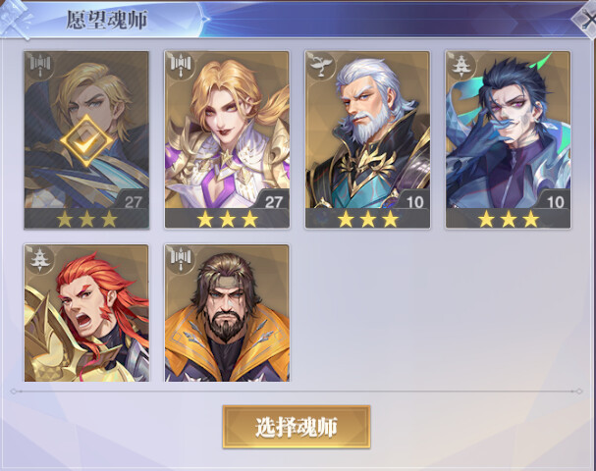The height and width of the screenshot is (471, 596).
Task: Select the red-haired shouting warrior card
Action: pyautogui.click(x=86, y=313)
